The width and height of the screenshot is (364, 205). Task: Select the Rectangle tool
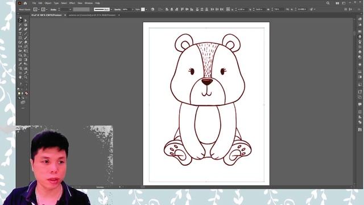[x=20, y=38]
